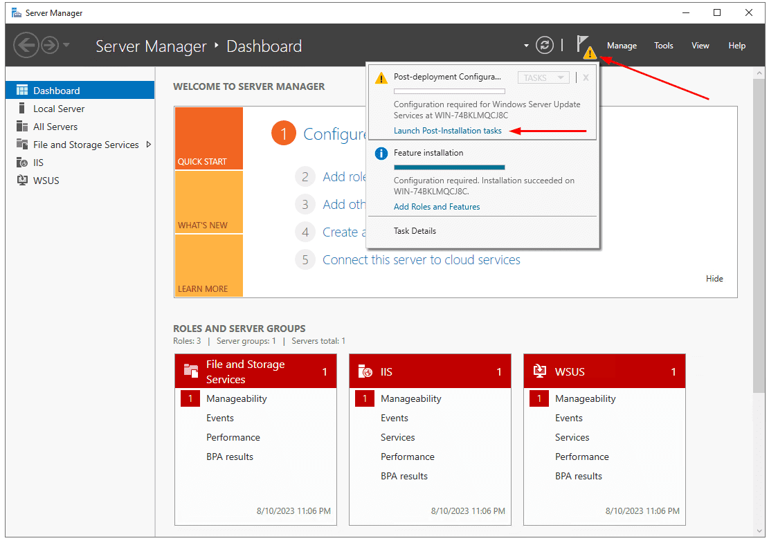Click the Dashboard sidebar icon
The image size is (769, 543).
coord(22,90)
